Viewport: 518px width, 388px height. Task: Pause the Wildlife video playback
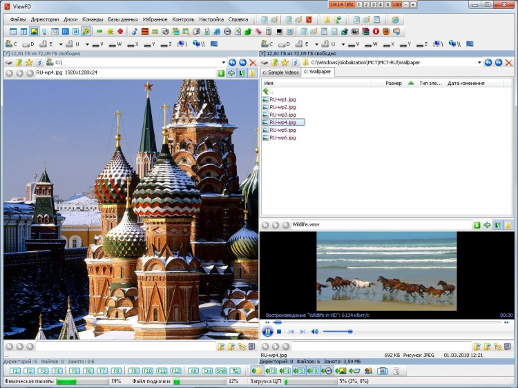coord(267,331)
